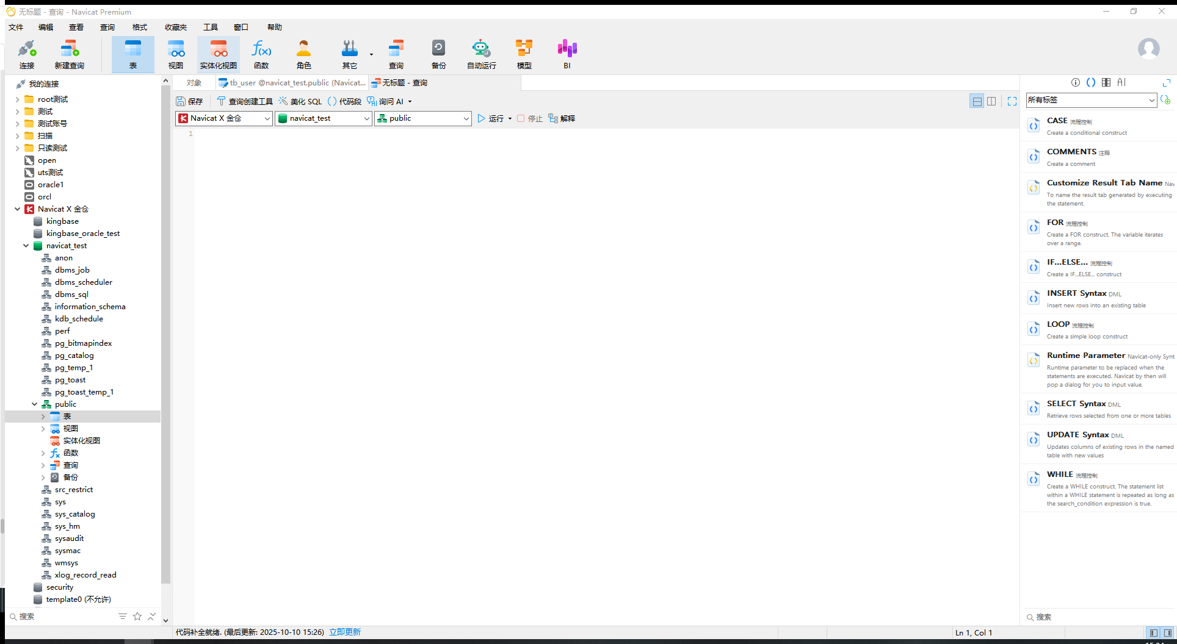Open the 查询 (Query) toolbar icon
The image size is (1177, 644).
click(x=396, y=54)
